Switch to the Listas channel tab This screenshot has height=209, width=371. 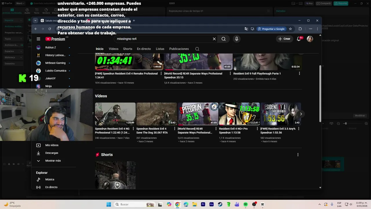160,49
